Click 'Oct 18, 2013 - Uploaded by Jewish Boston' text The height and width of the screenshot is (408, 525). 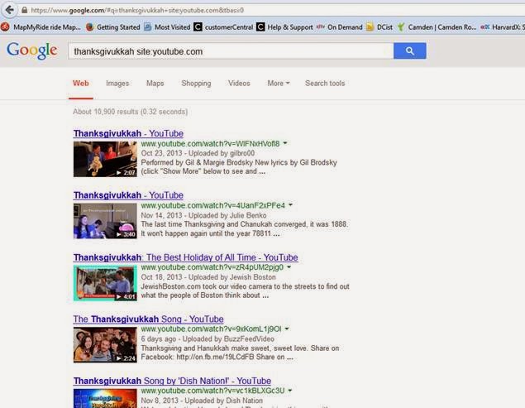coord(208,277)
